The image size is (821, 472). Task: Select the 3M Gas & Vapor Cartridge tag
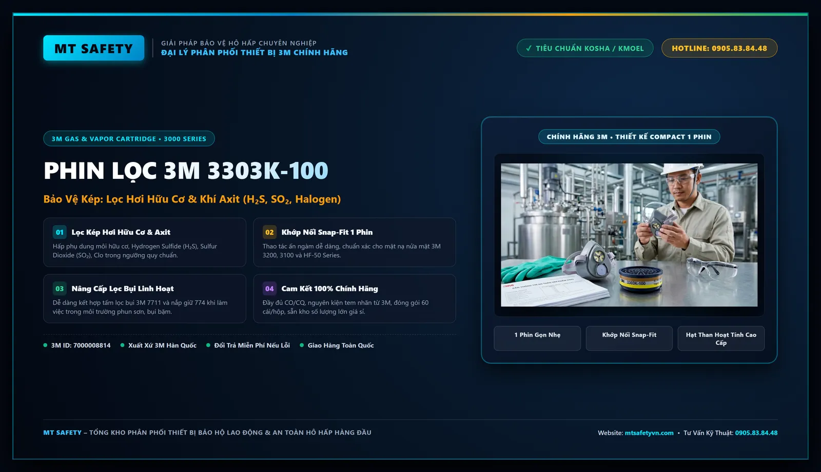click(129, 139)
